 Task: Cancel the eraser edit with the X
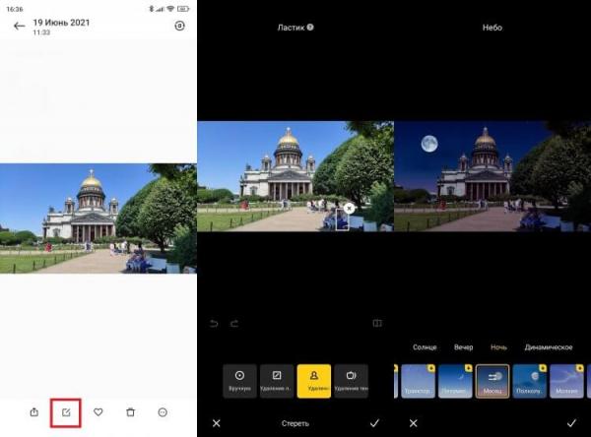[x=217, y=423]
